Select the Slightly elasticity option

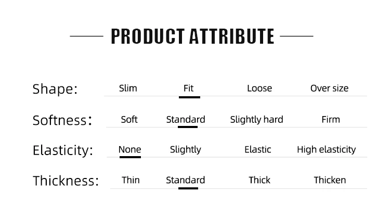pyautogui.click(x=185, y=150)
